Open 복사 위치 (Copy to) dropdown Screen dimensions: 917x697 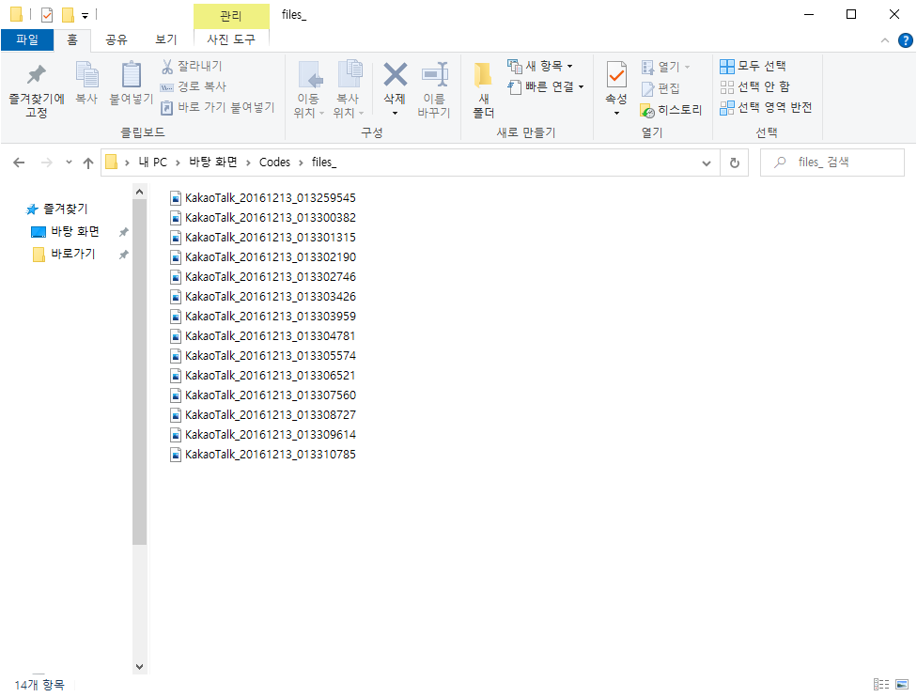[348, 106]
